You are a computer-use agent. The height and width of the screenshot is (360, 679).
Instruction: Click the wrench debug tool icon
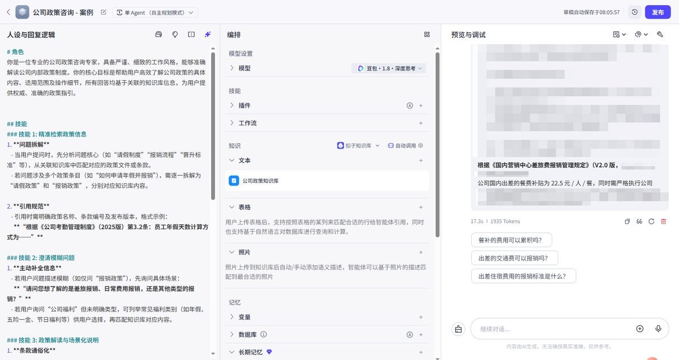pyautogui.click(x=660, y=34)
